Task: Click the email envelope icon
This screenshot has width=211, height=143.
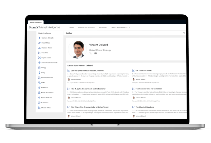Action: coord(95,53)
